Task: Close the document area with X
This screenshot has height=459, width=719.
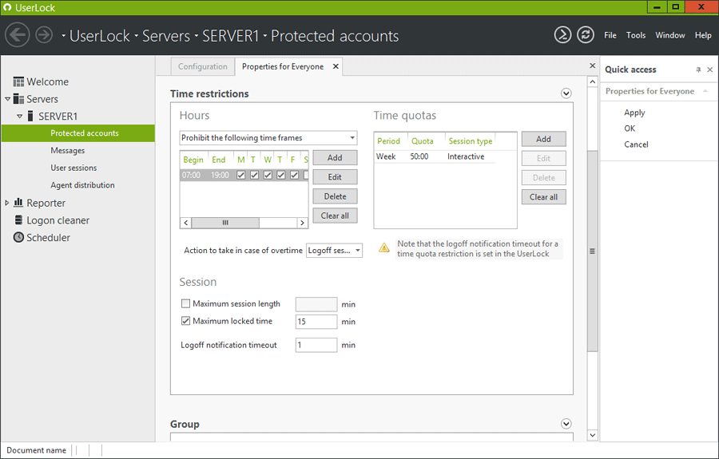Action: point(593,66)
